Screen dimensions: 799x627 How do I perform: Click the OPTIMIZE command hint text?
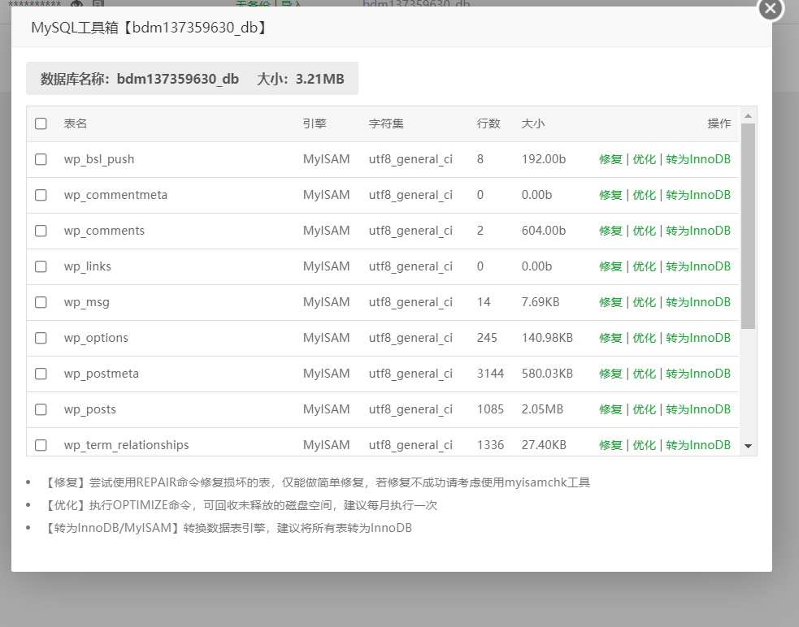click(x=241, y=505)
